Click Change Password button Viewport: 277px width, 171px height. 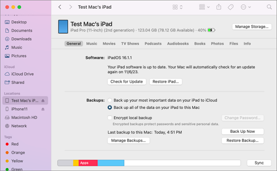pos(242,118)
